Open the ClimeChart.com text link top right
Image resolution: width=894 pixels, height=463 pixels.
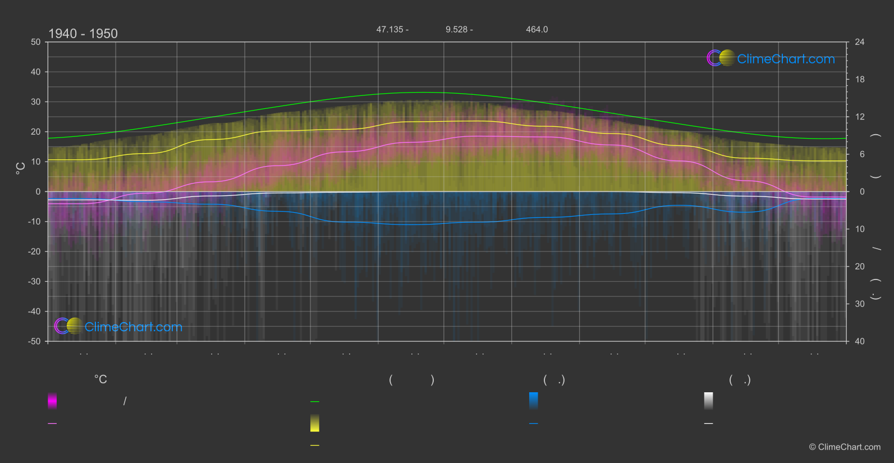coord(786,59)
